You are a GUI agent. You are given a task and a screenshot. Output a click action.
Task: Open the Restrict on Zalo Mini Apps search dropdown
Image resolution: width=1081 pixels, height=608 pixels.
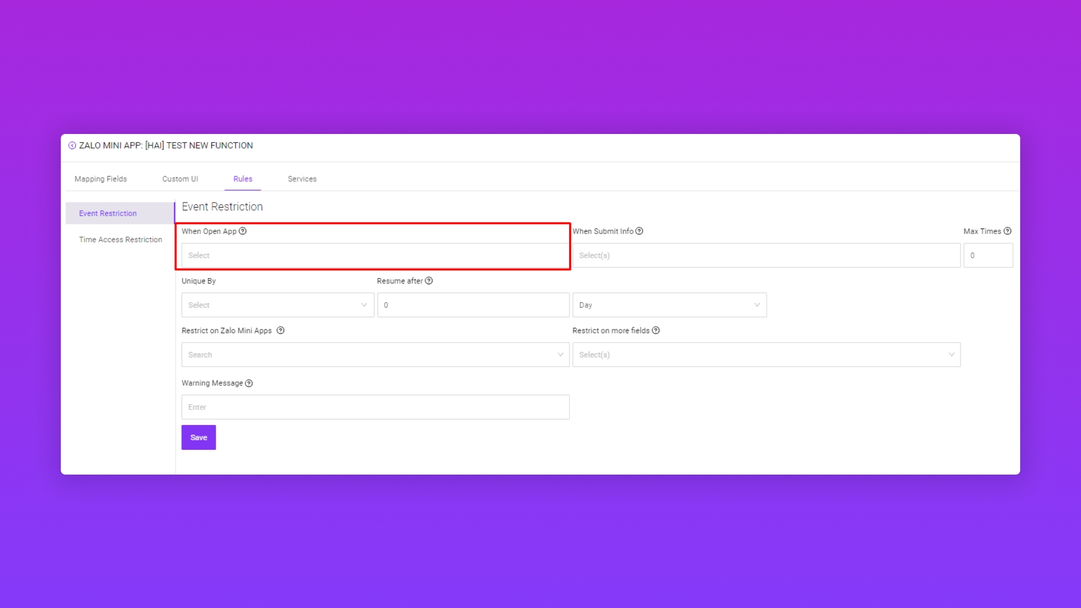pyautogui.click(x=375, y=355)
